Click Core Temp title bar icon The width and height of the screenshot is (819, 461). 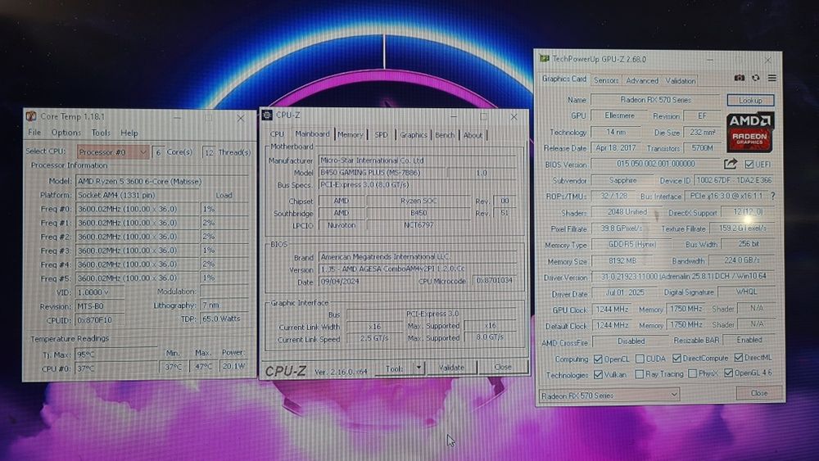point(31,116)
